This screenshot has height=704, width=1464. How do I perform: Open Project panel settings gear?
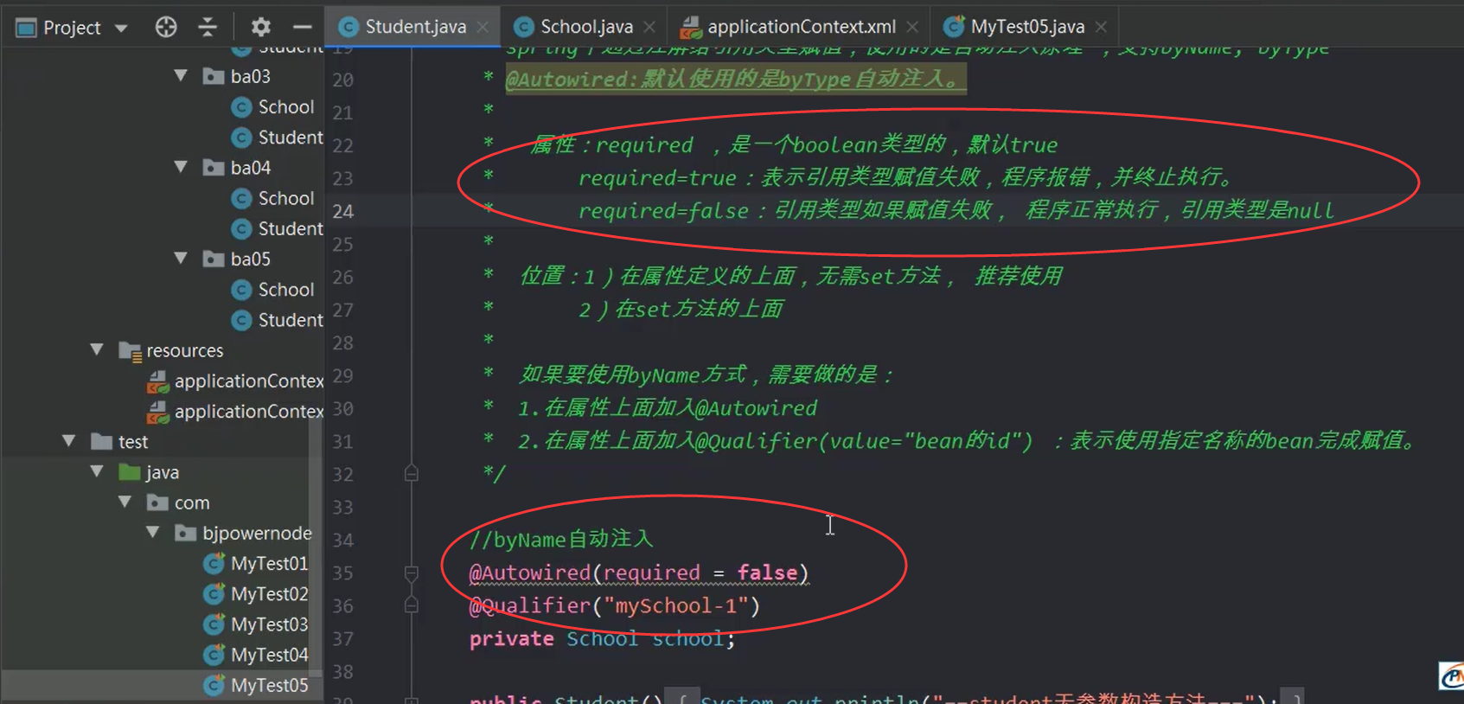point(260,28)
